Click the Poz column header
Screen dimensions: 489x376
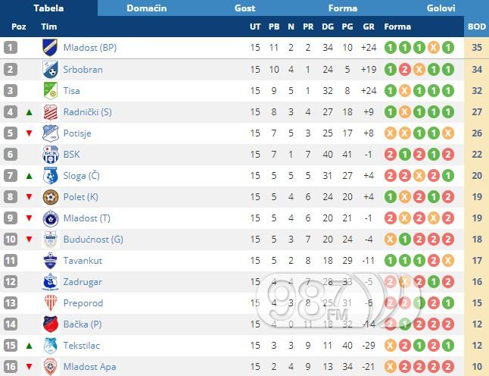19,27
